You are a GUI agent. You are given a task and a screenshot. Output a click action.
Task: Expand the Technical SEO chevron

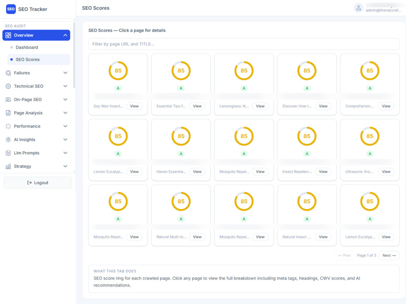click(65, 86)
